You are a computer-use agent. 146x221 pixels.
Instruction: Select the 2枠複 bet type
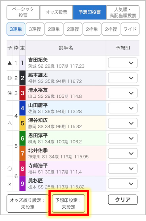pos(111,29)
